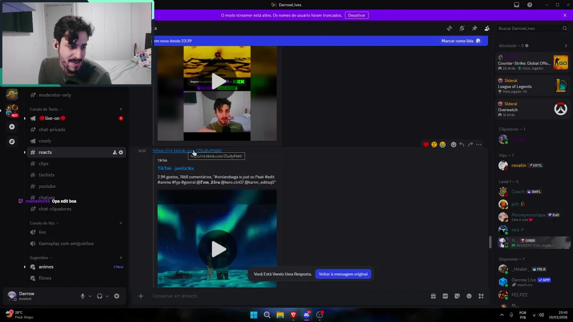Image resolution: width=573 pixels, height=322 pixels.
Task: Toggle the member list icon
Action: pyautogui.click(x=487, y=28)
